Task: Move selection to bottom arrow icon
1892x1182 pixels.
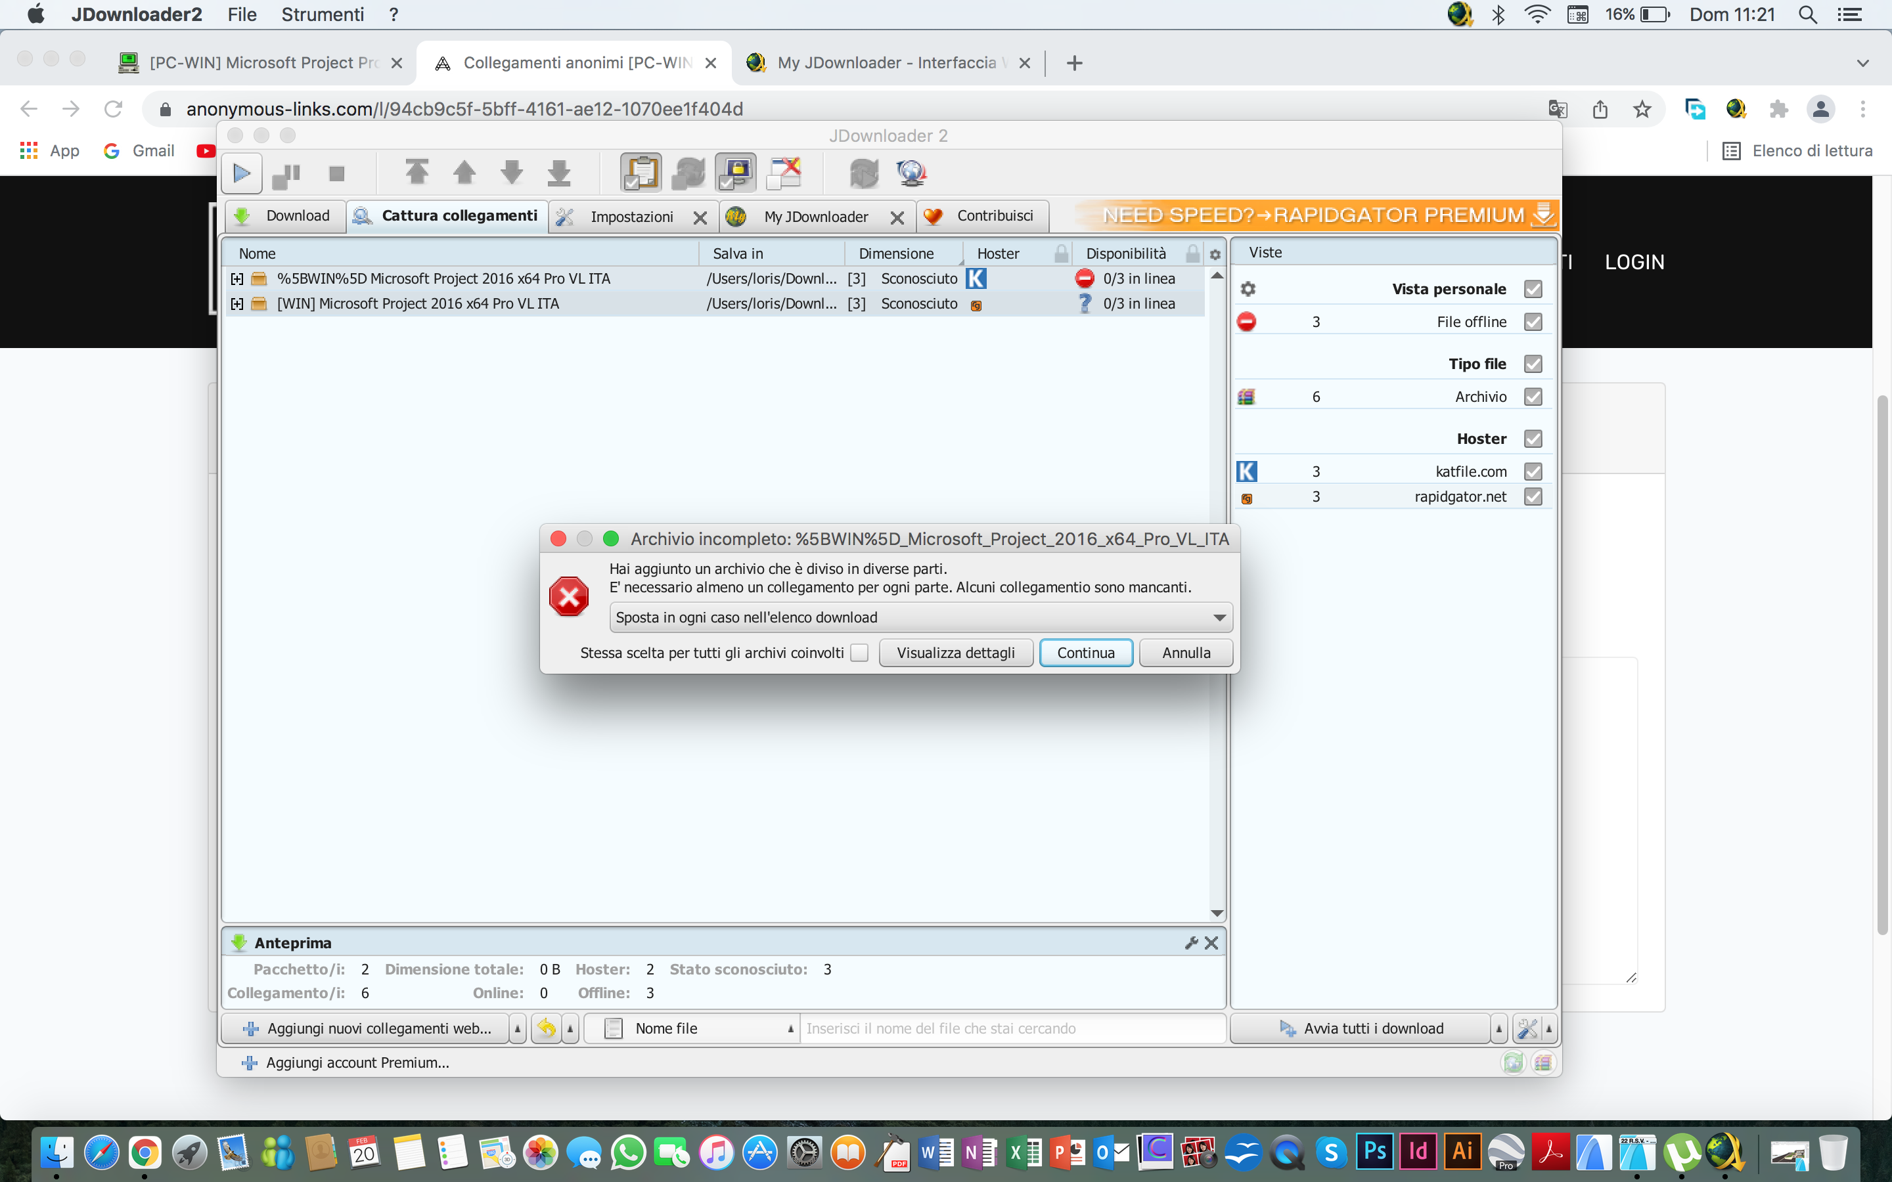Action: (x=559, y=172)
